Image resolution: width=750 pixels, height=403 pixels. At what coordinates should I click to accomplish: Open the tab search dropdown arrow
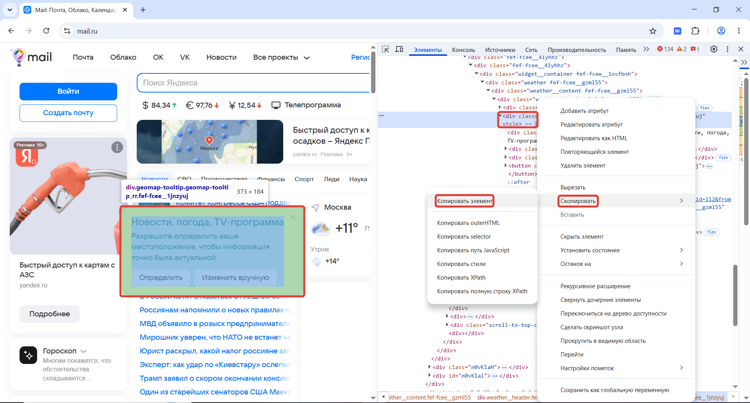click(x=10, y=10)
